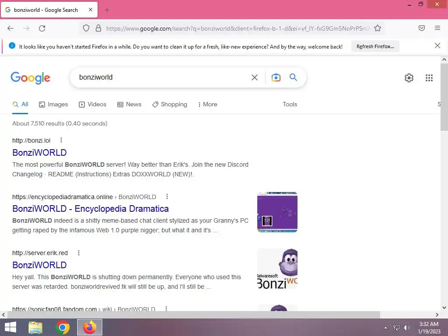The width and height of the screenshot is (448, 336).
Task: Click the Firefox taskbar icon
Action: click(x=90, y=327)
